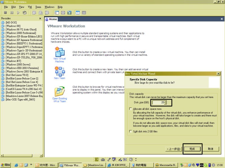This screenshot has width=225, height=168.
Task: Open the KNOPPIX browser taskbar window
Action: coord(118,165)
